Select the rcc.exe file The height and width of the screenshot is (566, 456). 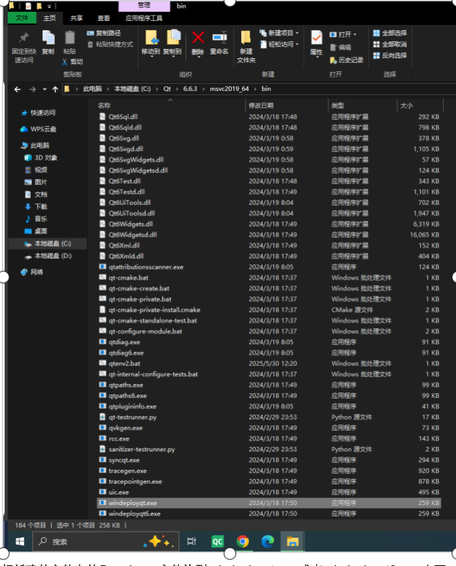pyautogui.click(x=269, y=438)
